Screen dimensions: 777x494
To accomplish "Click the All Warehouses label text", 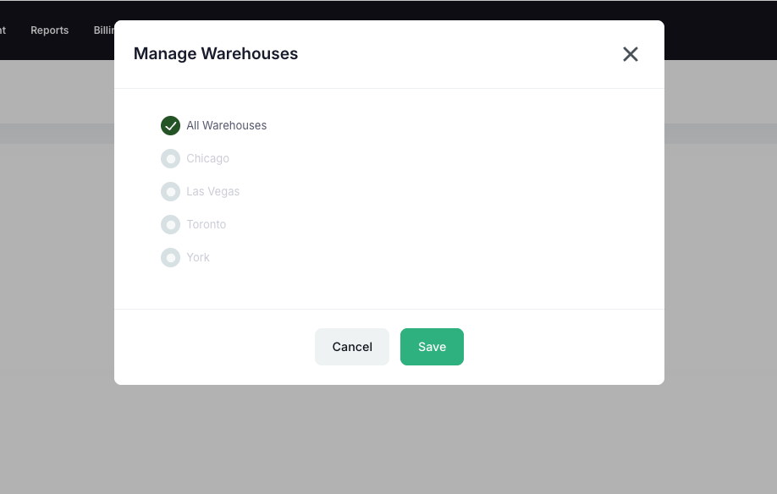I will point(226,125).
